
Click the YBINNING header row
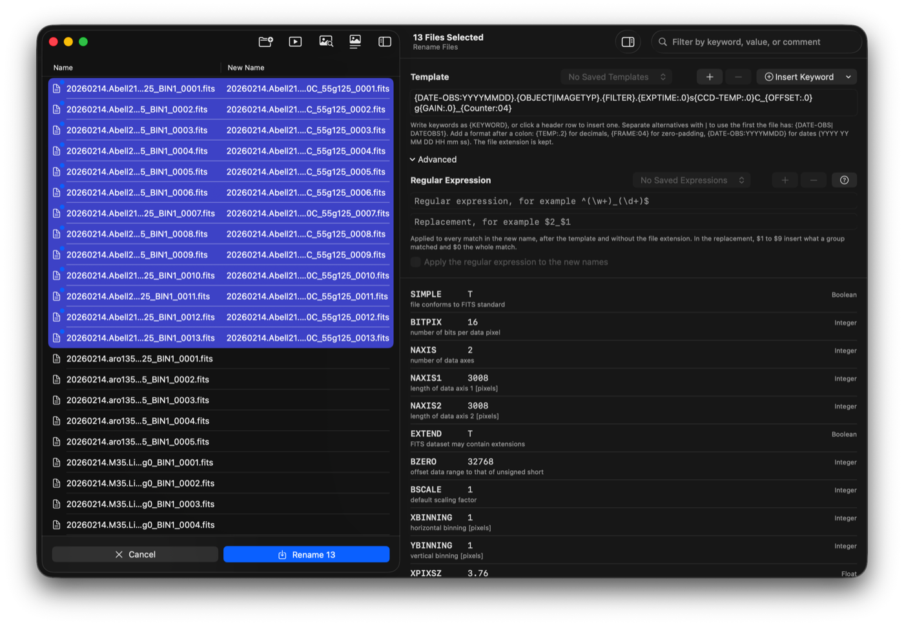(634, 550)
